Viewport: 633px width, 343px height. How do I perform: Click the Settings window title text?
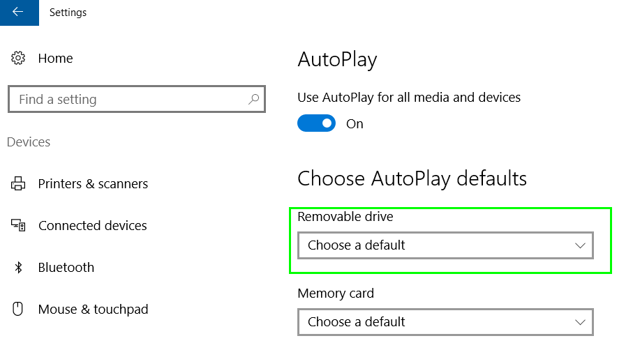pyautogui.click(x=68, y=13)
